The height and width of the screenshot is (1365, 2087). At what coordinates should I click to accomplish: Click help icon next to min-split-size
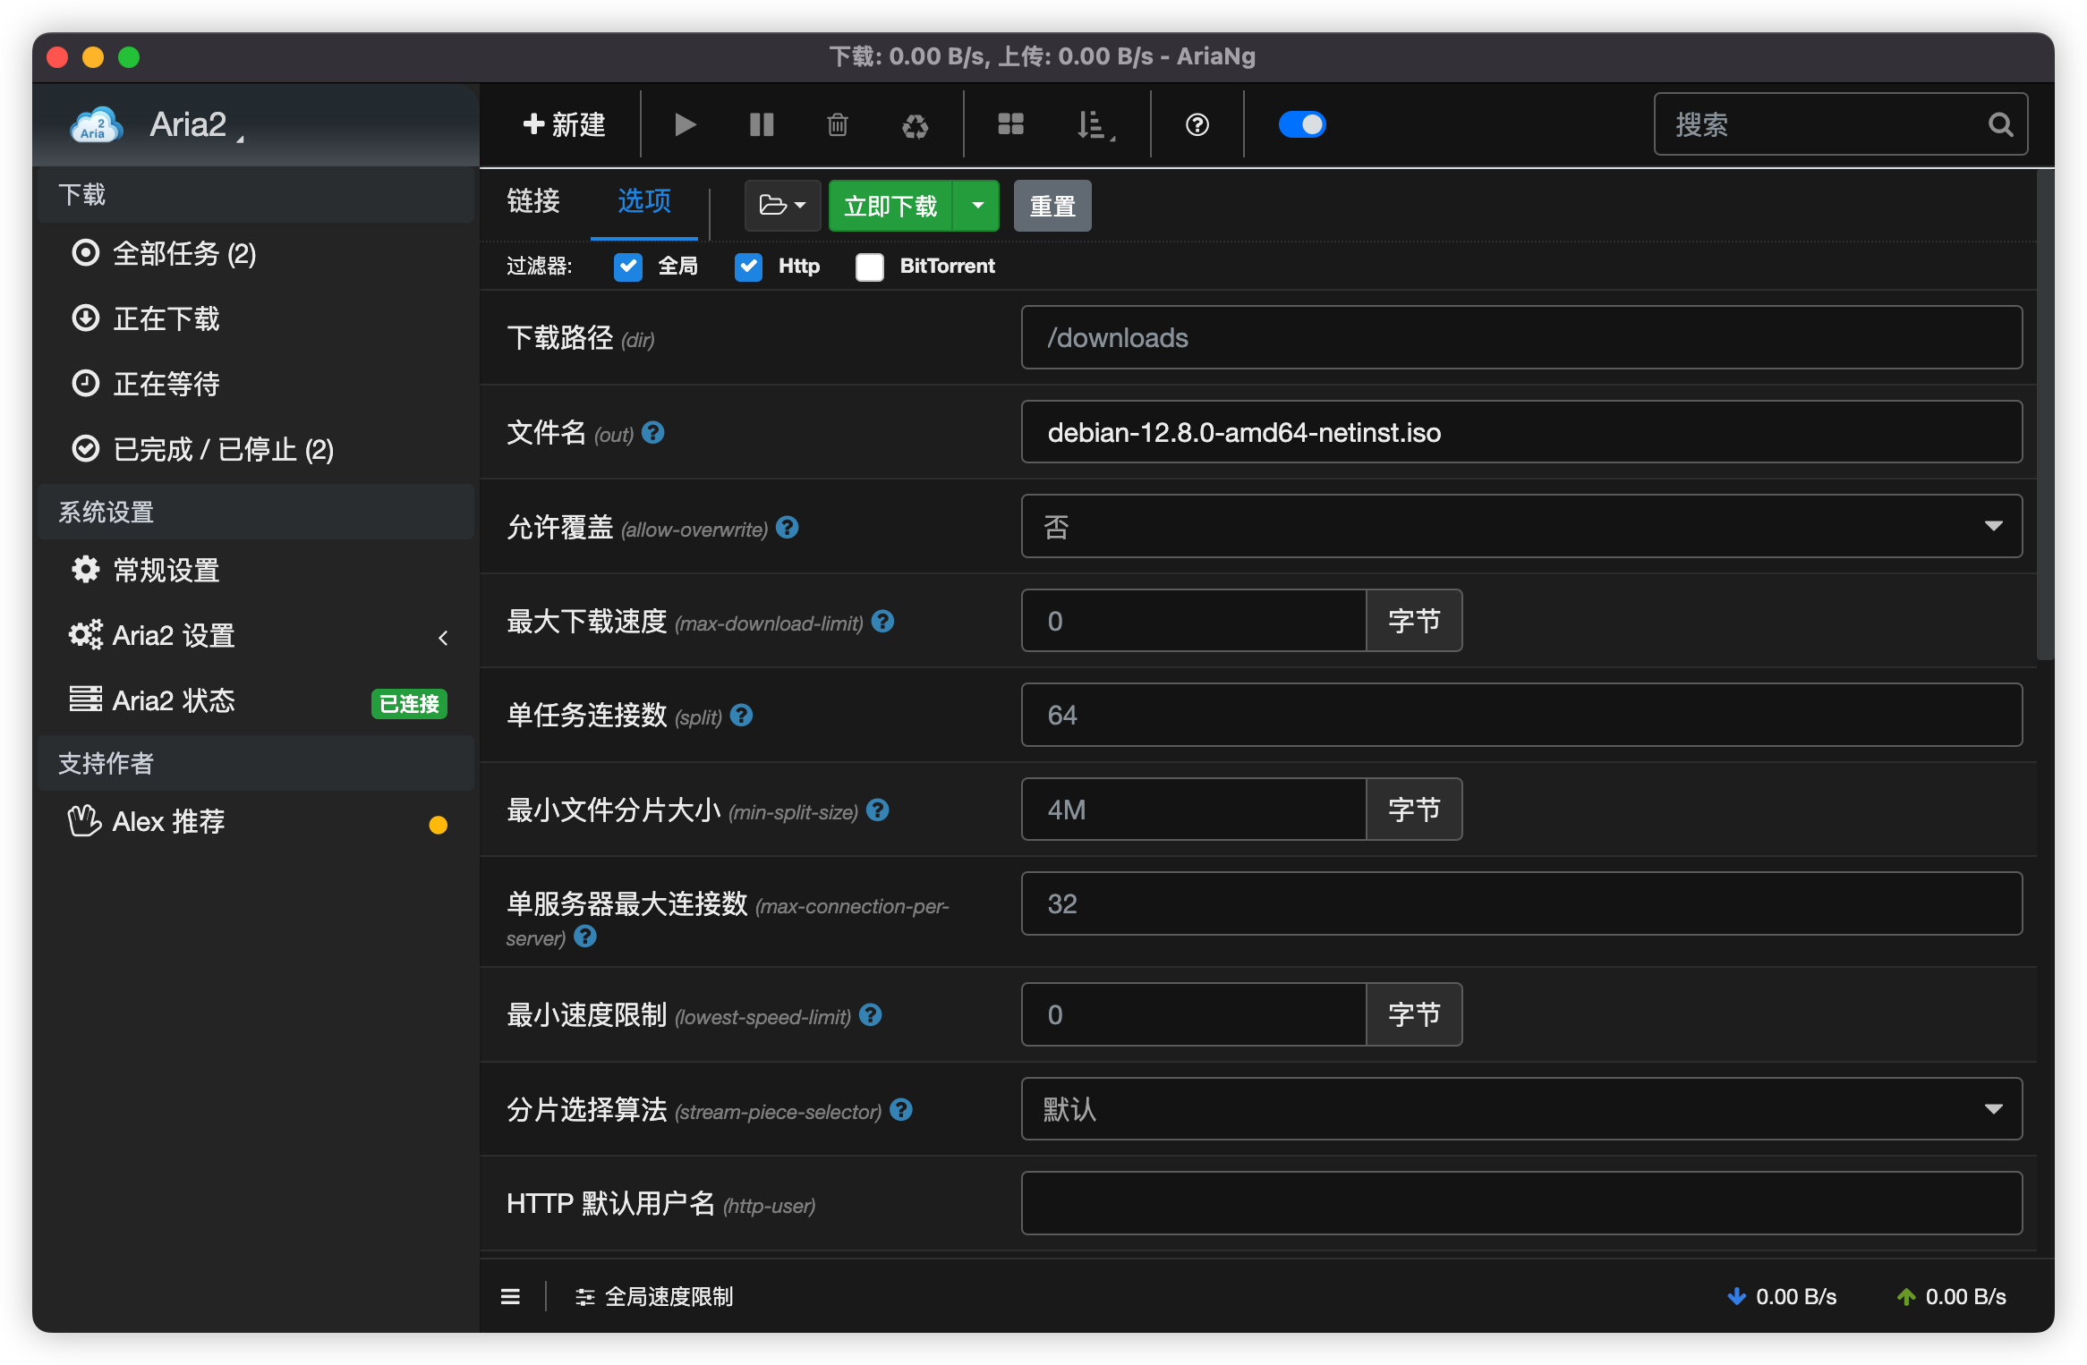click(878, 810)
